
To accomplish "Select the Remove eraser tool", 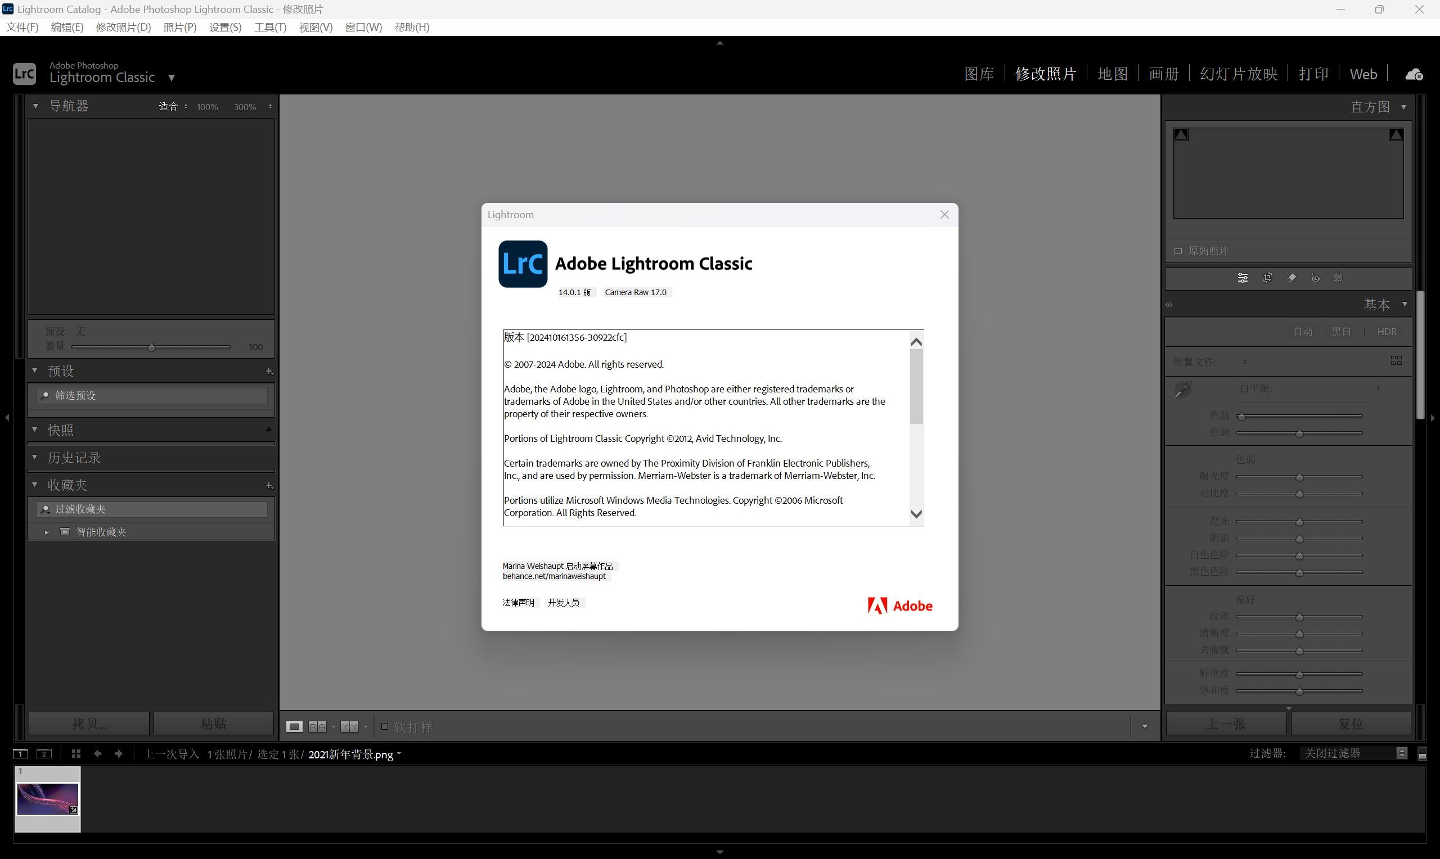I will point(1291,278).
